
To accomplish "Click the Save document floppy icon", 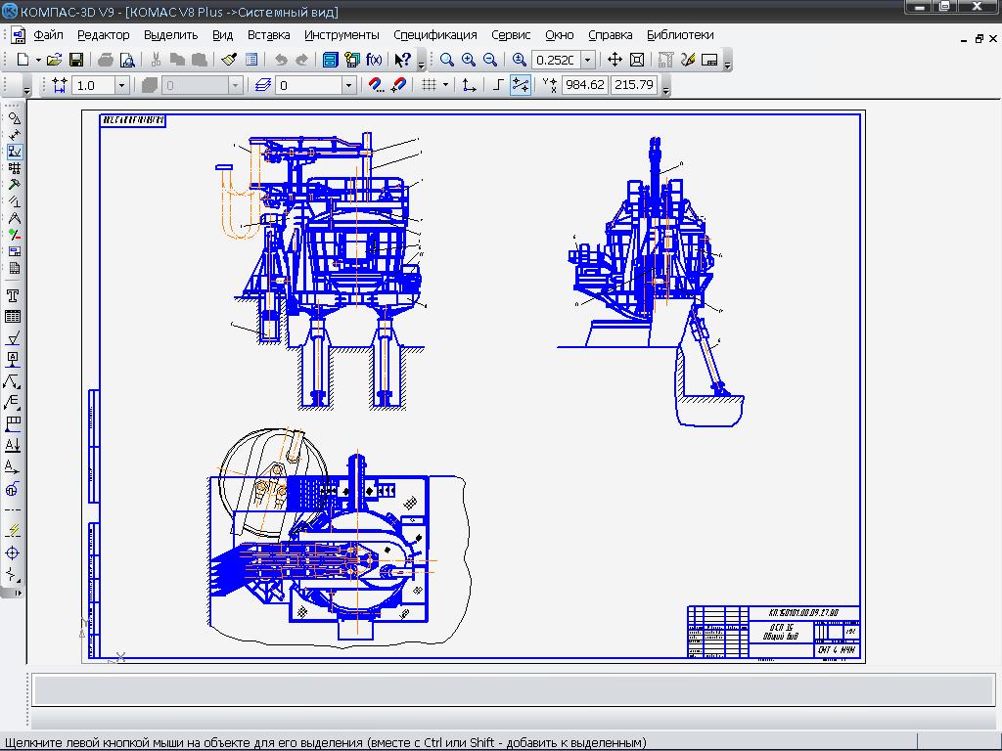I will pos(76,60).
